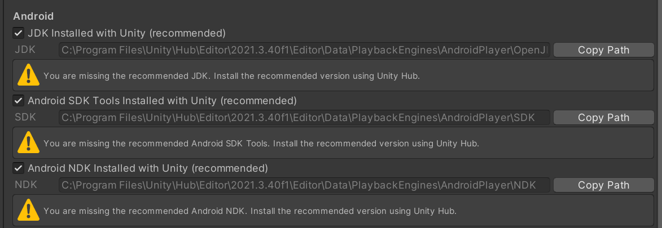Click the Android SDK Tools warning triangle icon
Image resolution: width=662 pixels, height=228 pixels.
[x=28, y=142]
